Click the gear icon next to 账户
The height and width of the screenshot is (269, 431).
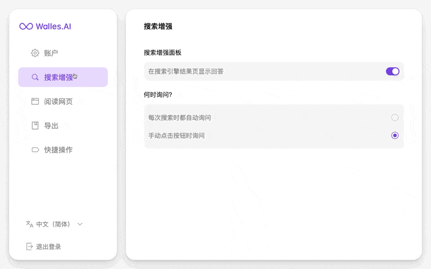click(x=35, y=53)
